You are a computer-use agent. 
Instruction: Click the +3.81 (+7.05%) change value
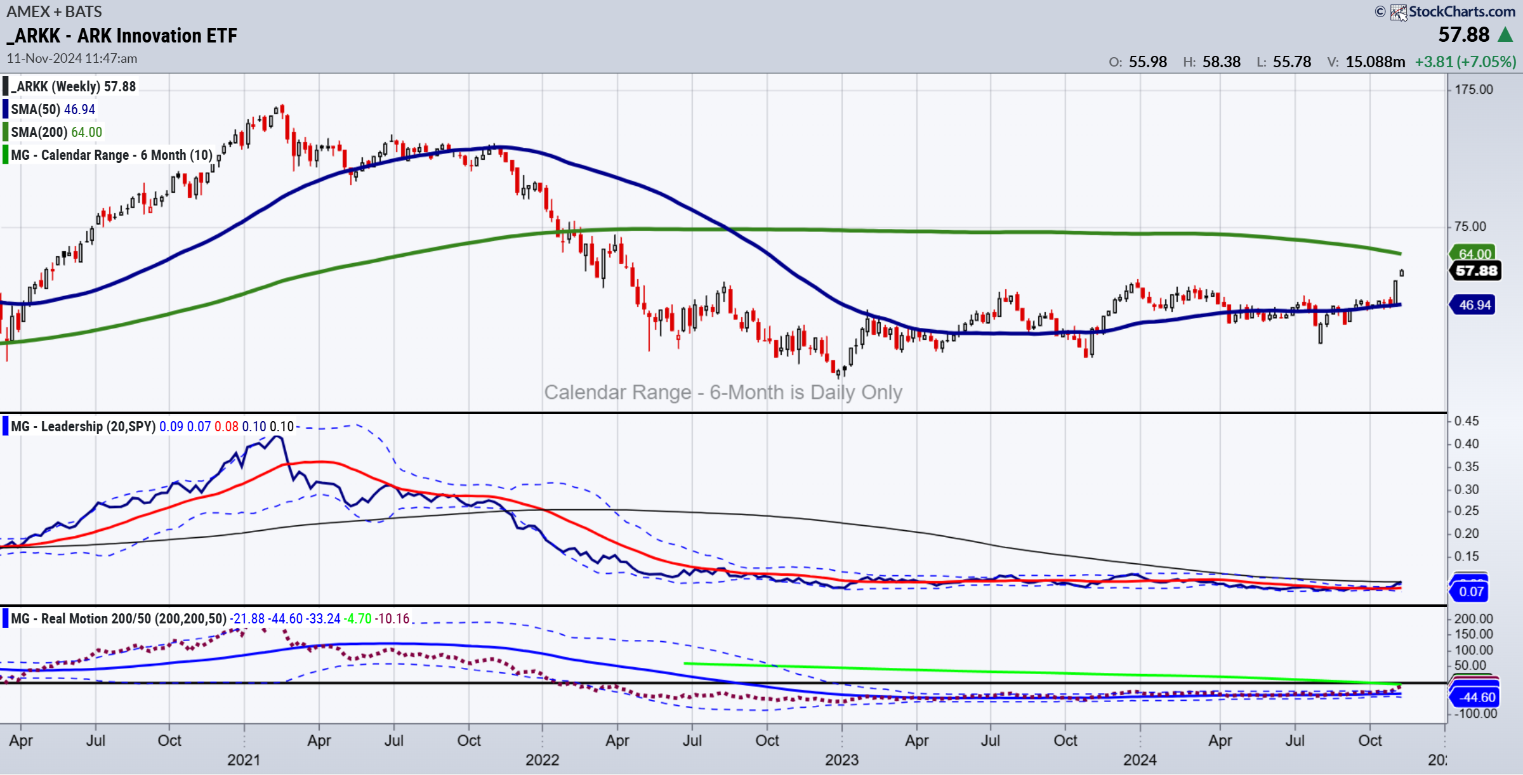point(1466,62)
